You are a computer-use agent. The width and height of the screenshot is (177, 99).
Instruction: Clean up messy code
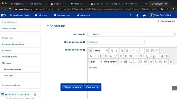(x=151, y=62)
